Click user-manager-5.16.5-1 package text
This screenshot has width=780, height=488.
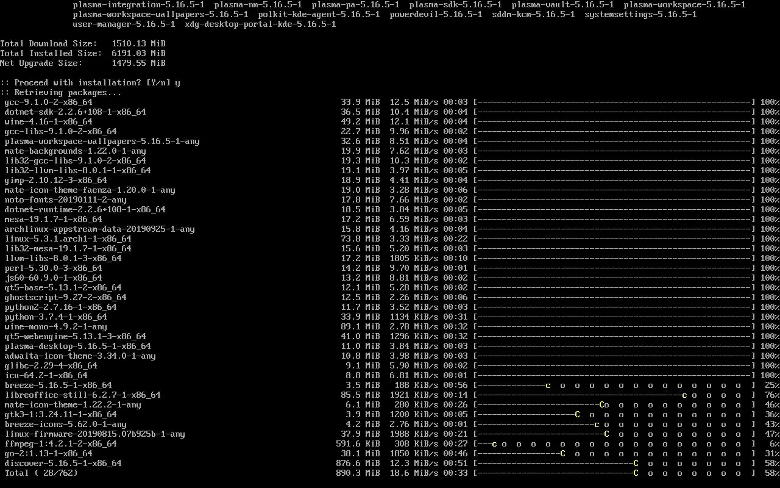(124, 24)
